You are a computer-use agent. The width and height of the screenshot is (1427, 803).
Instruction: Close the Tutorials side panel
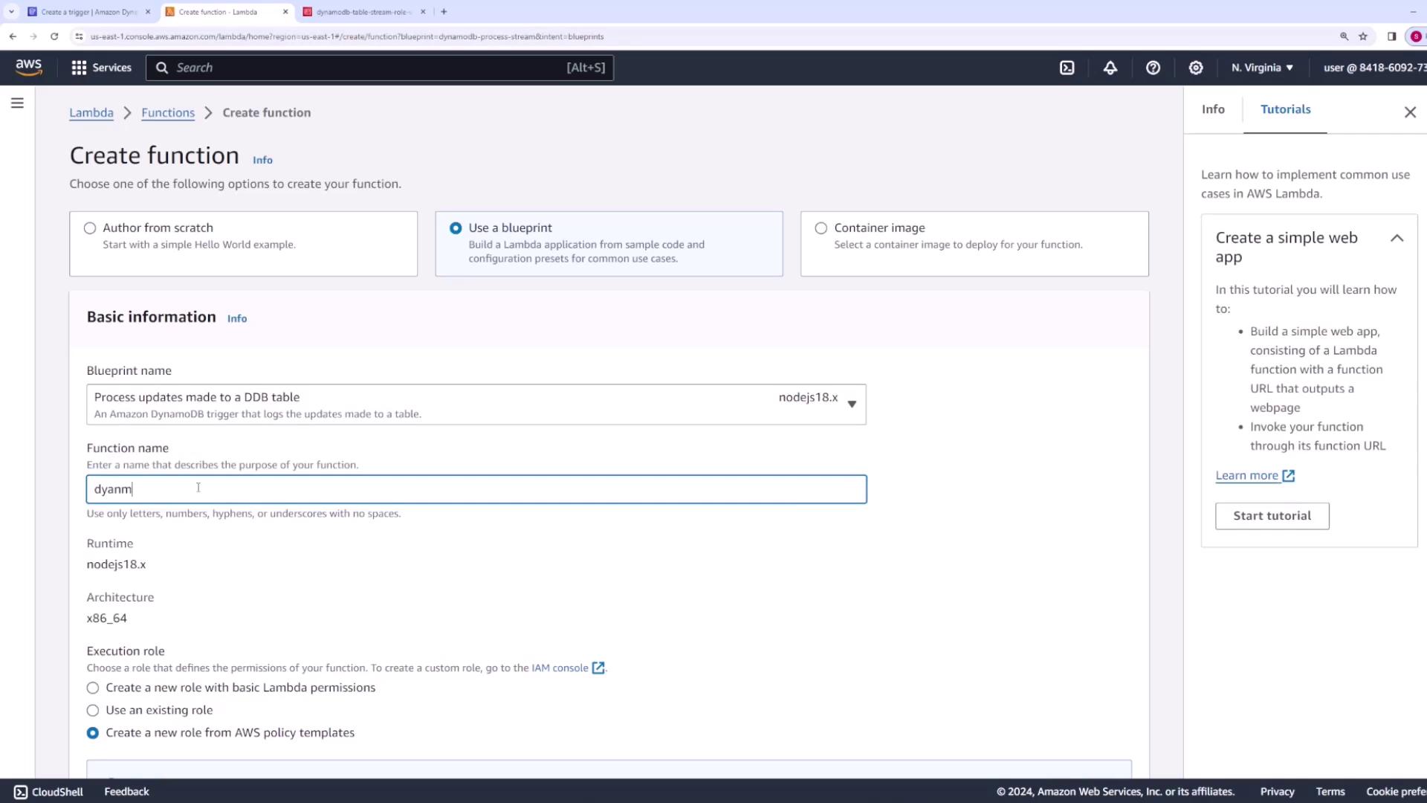(x=1410, y=112)
